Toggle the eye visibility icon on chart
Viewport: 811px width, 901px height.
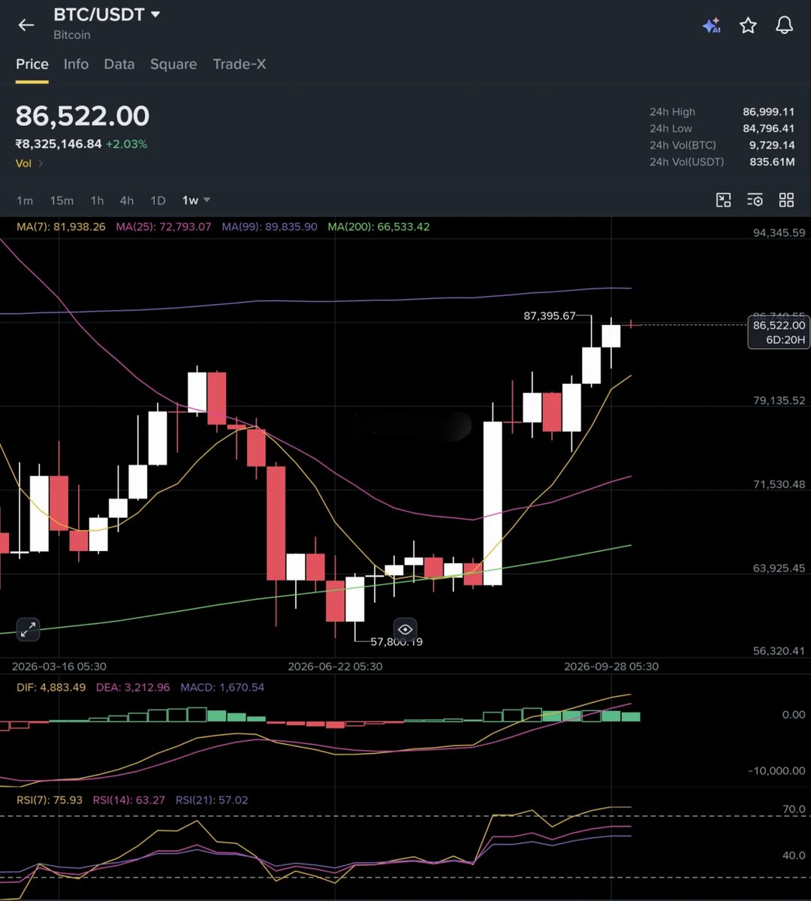pyautogui.click(x=405, y=629)
